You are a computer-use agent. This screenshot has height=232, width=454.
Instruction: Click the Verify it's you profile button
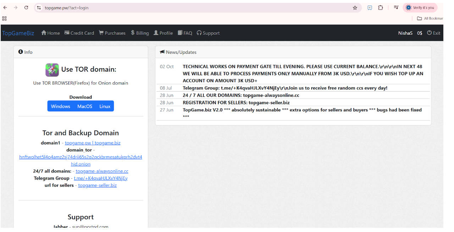pos(420,7)
